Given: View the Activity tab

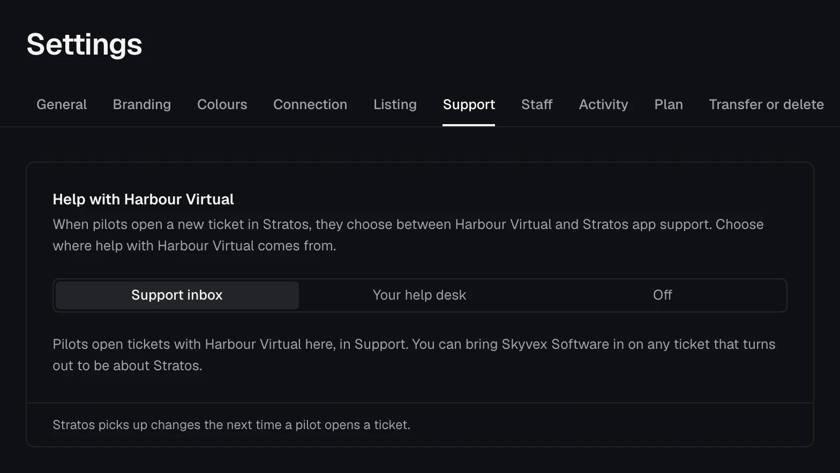Looking at the screenshot, I should (x=603, y=104).
